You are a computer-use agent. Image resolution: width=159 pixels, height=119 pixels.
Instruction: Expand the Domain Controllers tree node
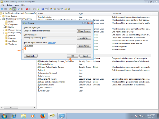(4, 30)
